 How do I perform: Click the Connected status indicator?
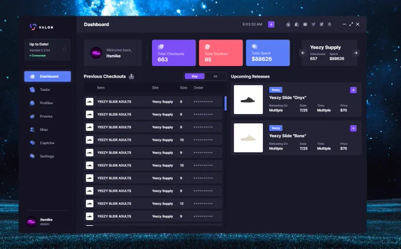[x=38, y=55]
